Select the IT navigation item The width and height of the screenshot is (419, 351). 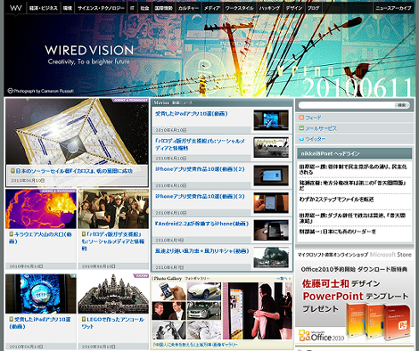pos(132,8)
